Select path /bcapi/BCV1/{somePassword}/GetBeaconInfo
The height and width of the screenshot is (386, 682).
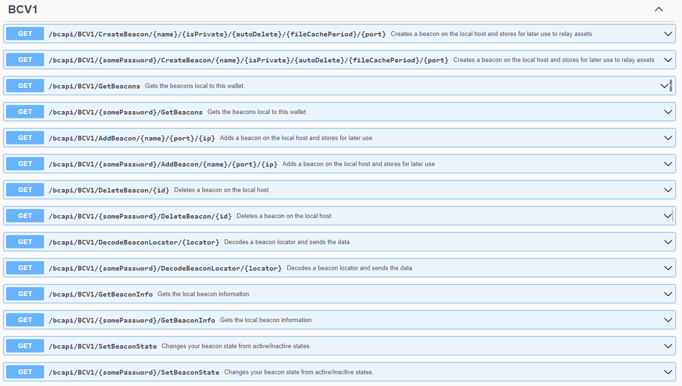click(x=132, y=320)
